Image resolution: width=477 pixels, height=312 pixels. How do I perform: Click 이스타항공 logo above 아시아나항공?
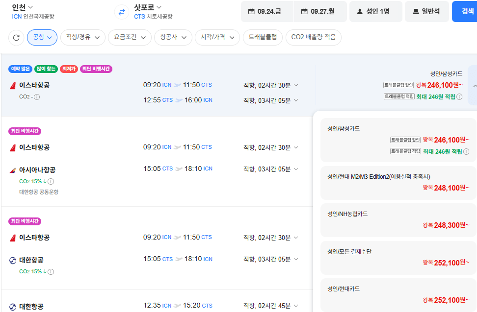click(13, 148)
